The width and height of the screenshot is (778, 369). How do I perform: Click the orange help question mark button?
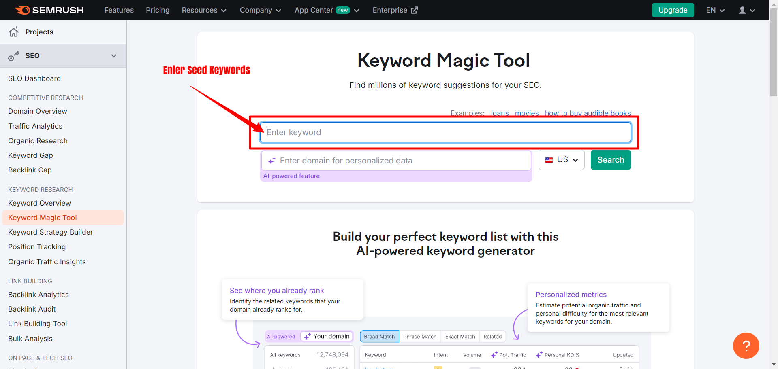(x=746, y=346)
